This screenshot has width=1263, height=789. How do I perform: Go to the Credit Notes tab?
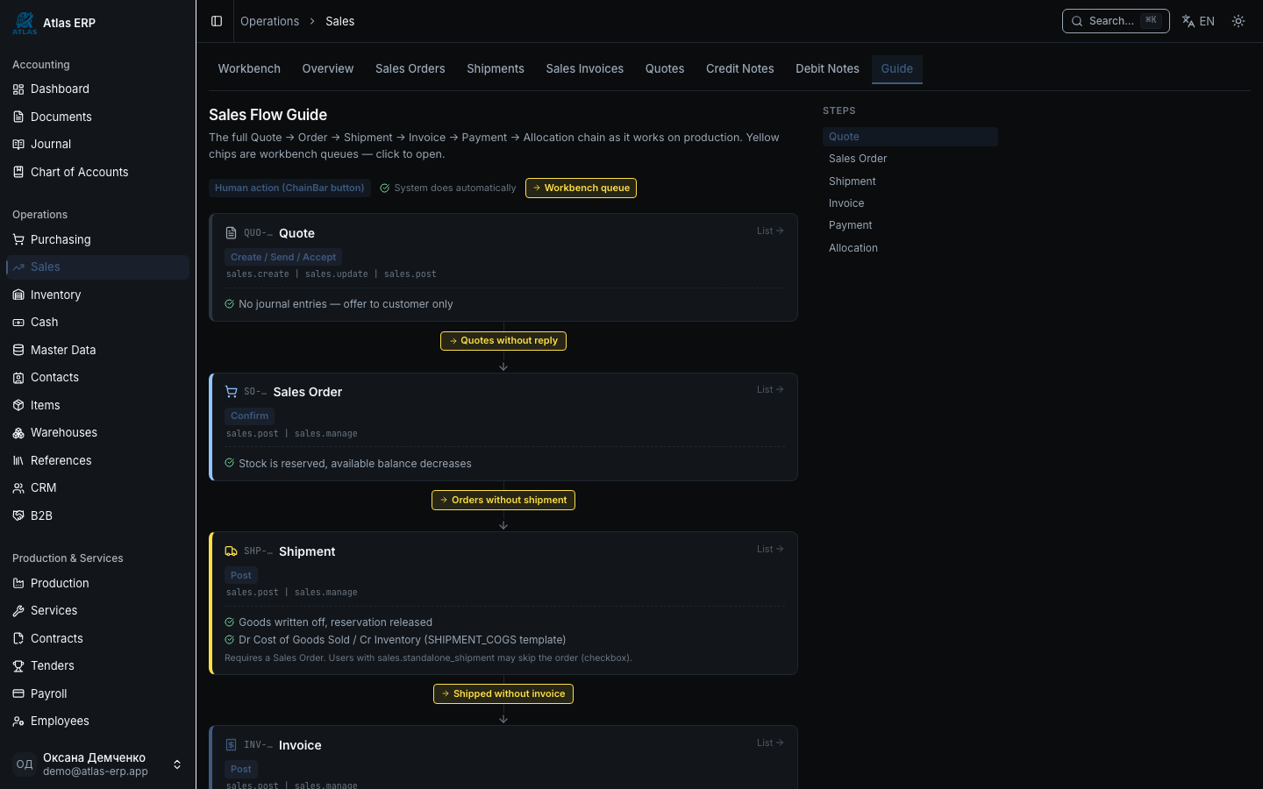click(x=740, y=68)
